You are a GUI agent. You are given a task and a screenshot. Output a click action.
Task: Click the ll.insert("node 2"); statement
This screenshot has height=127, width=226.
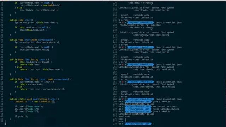[x=27, y=111]
